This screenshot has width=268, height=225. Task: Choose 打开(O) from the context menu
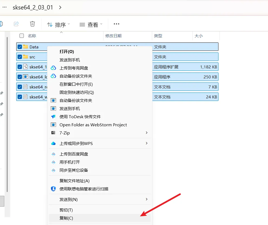click(100, 52)
